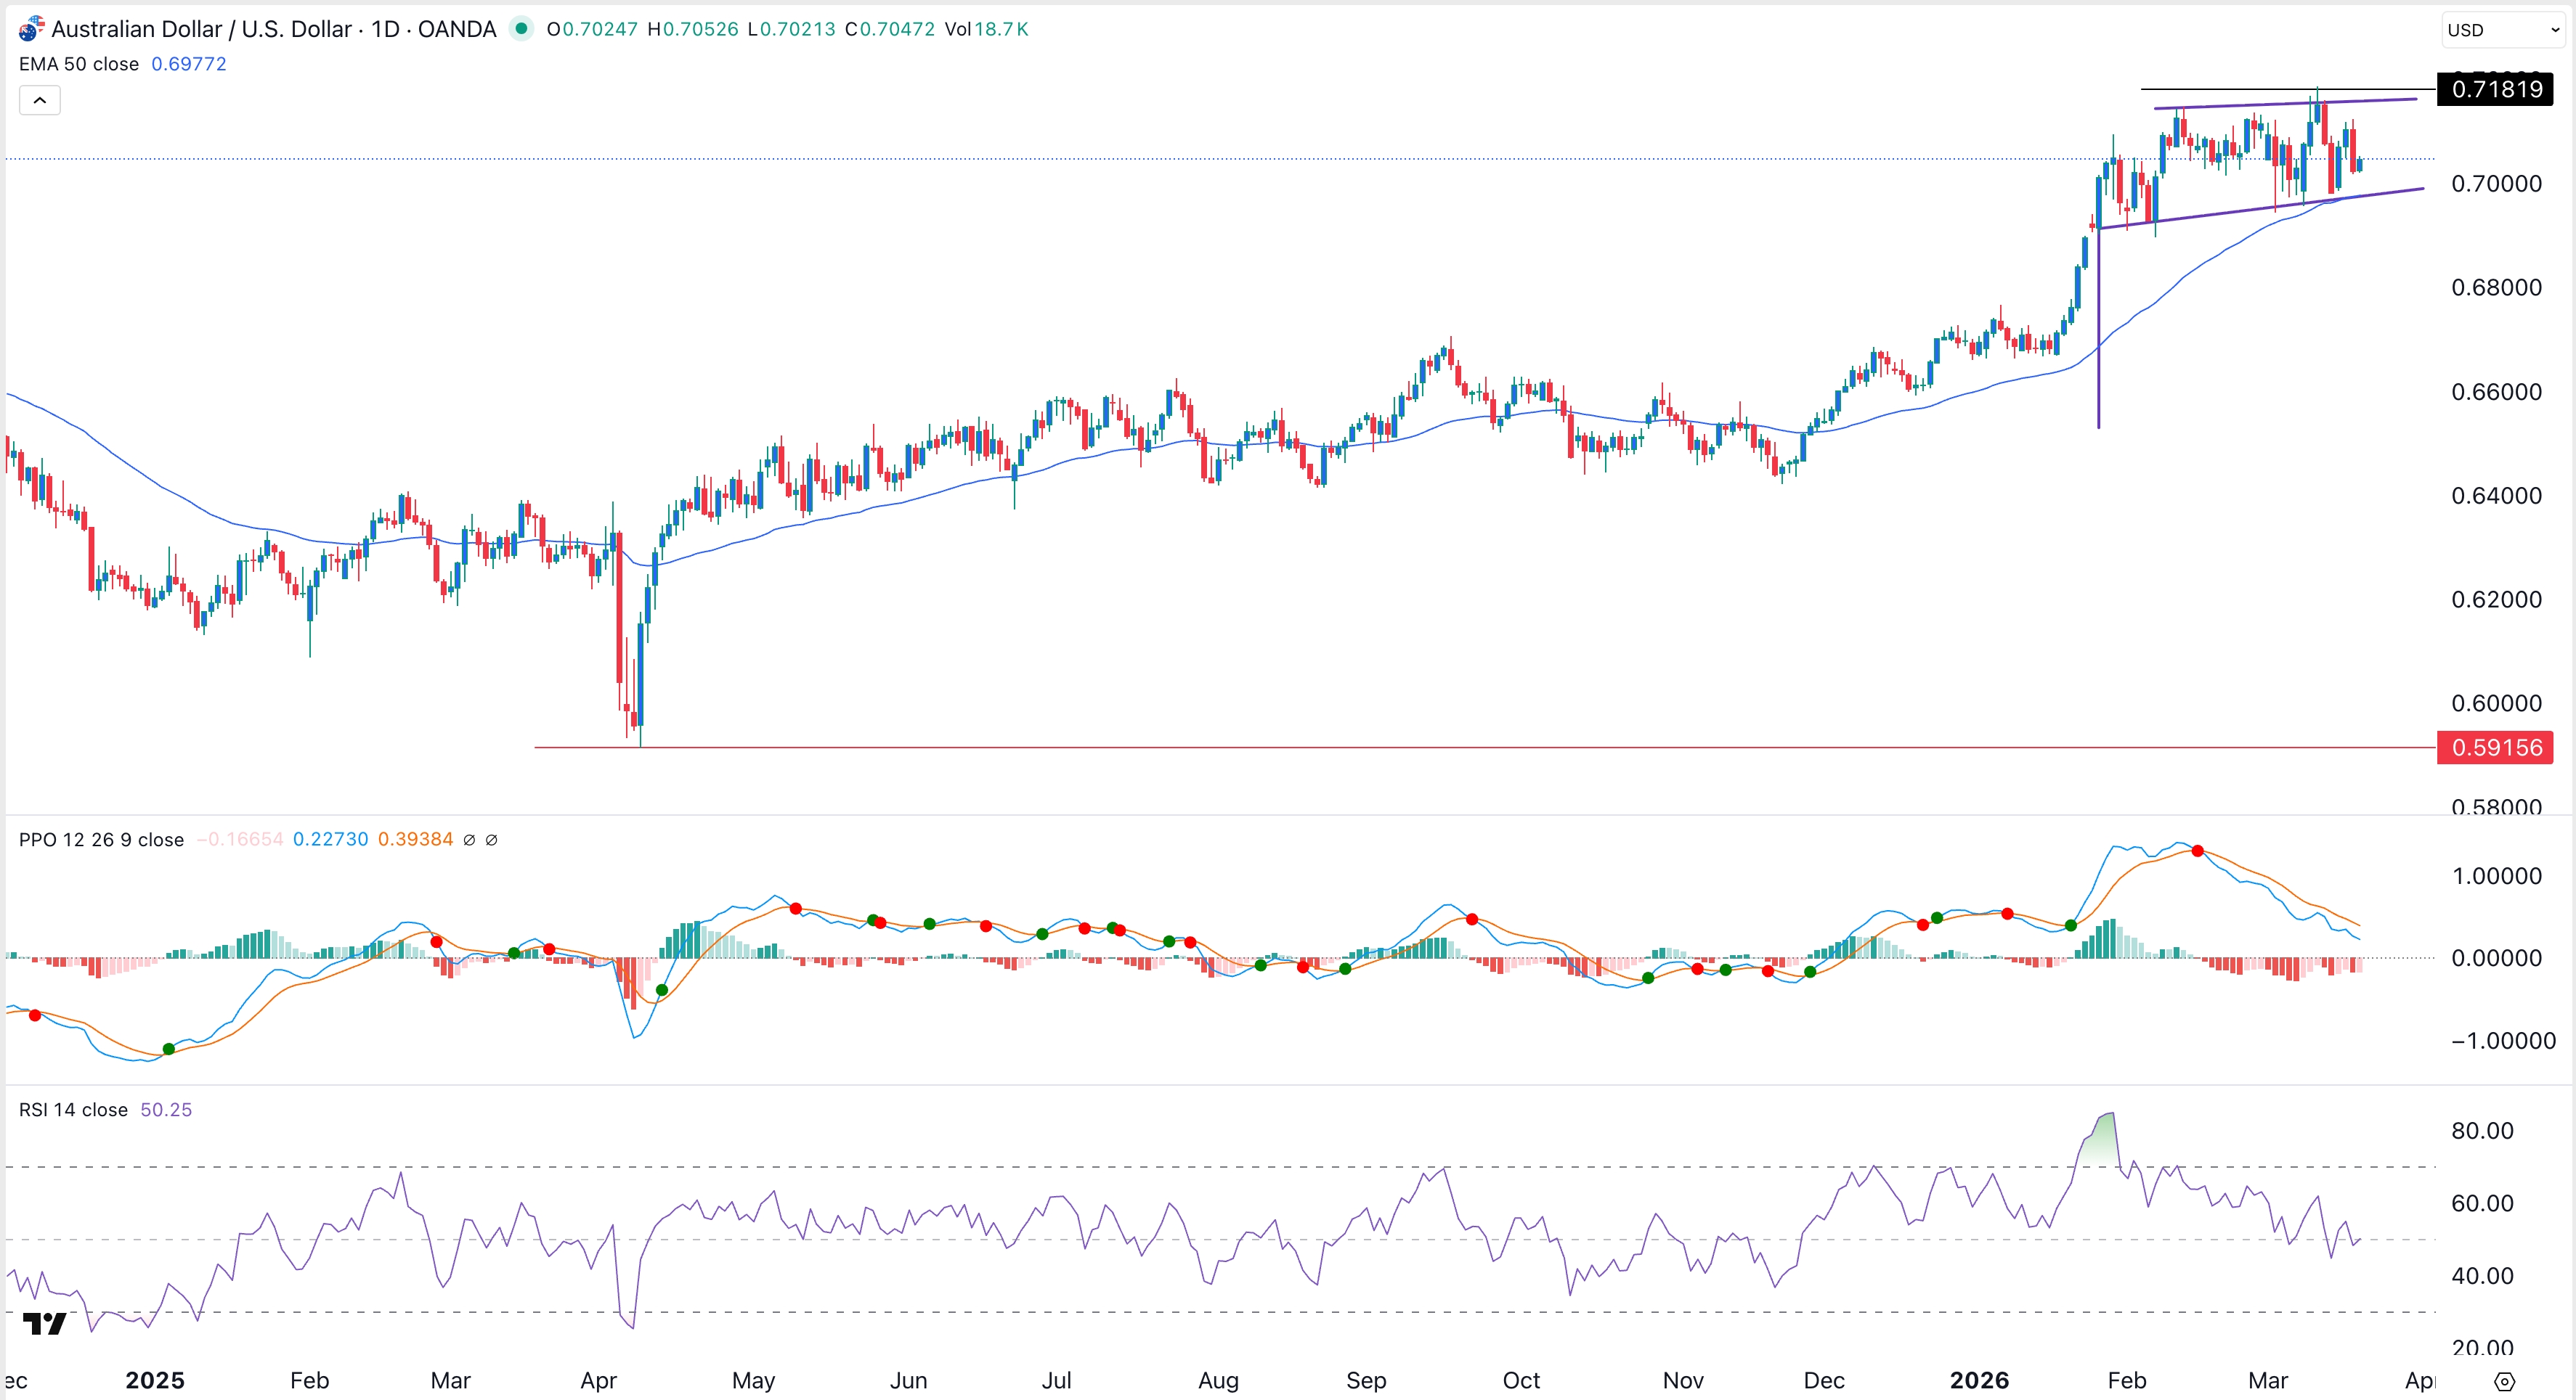Click the first strikethrough circle icon after PPO values
The height and width of the screenshot is (1400, 2576).
[470, 840]
